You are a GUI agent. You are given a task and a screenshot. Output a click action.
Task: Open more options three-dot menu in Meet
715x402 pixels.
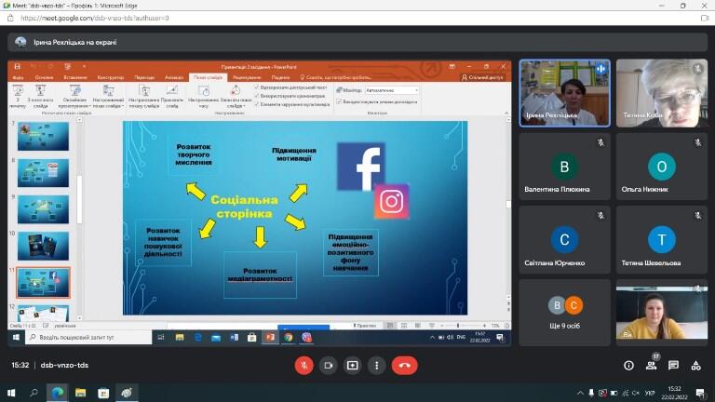click(x=377, y=366)
